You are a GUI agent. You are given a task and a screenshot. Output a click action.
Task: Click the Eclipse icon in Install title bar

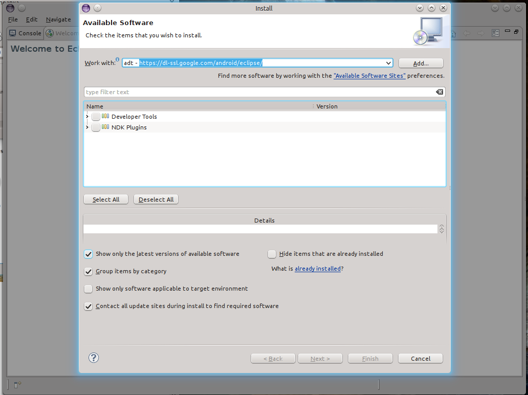pyautogui.click(x=86, y=8)
